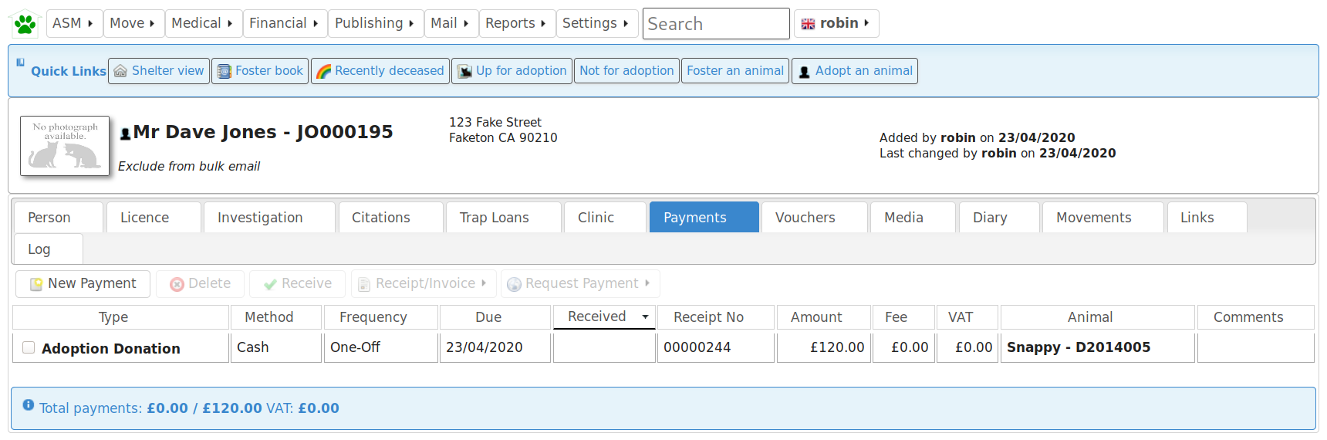Switch to the Vouchers tab
1327x440 pixels.
point(805,218)
